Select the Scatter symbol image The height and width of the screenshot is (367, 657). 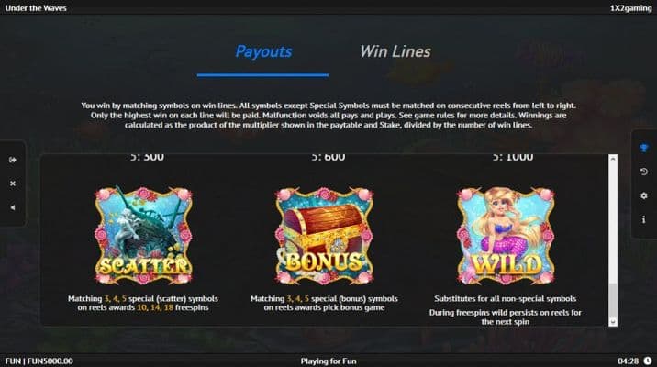click(x=143, y=236)
